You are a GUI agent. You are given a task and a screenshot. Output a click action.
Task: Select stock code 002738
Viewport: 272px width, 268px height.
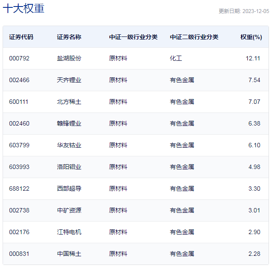[x=19, y=210]
